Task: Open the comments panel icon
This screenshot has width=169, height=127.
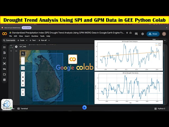Action: click(x=136, y=34)
